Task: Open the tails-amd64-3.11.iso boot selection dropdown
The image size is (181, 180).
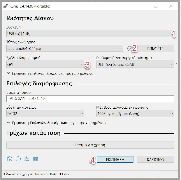Action: coord(64,48)
